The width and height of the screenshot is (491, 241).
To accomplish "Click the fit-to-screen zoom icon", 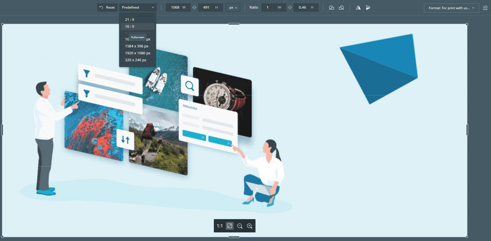I will (230, 226).
